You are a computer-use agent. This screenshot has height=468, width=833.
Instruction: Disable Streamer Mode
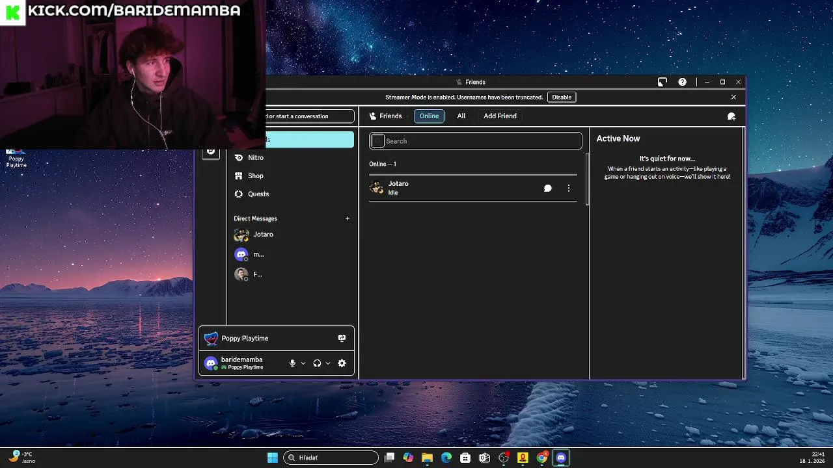click(x=562, y=97)
